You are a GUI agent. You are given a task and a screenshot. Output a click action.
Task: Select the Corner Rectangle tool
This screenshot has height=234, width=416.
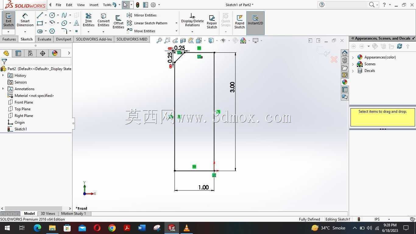pyautogui.click(x=40, y=23)
